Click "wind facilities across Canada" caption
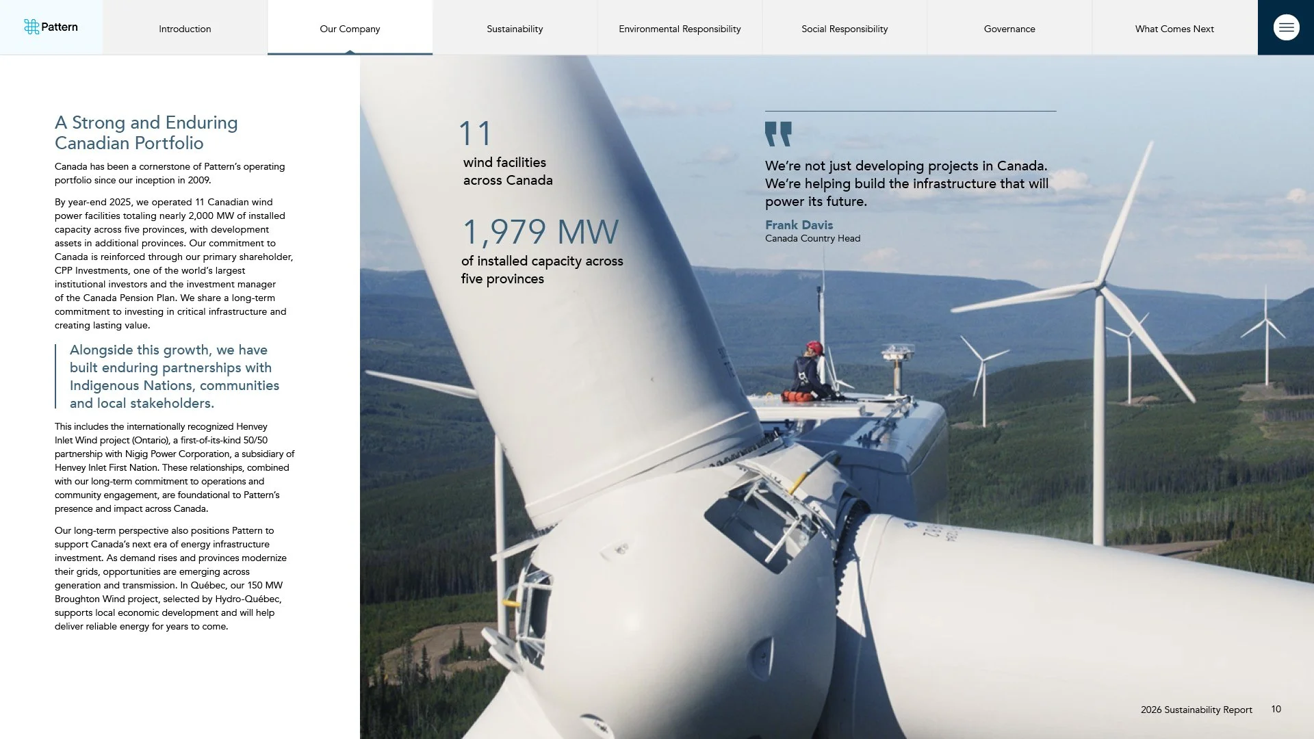The image size is (1314, 739). click(x=508, y=171)
